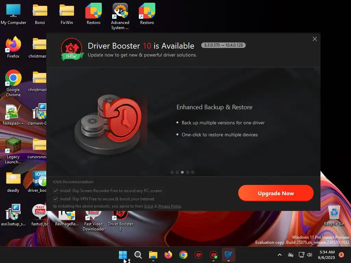This screenshot has height=263, width=351.
Task: Select ReimageRepair desktop icon
Action: coord(67,218)
